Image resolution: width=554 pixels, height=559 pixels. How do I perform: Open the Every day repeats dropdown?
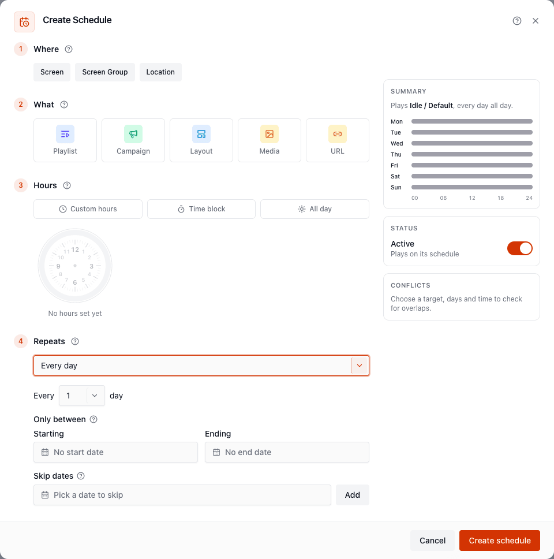201,366
